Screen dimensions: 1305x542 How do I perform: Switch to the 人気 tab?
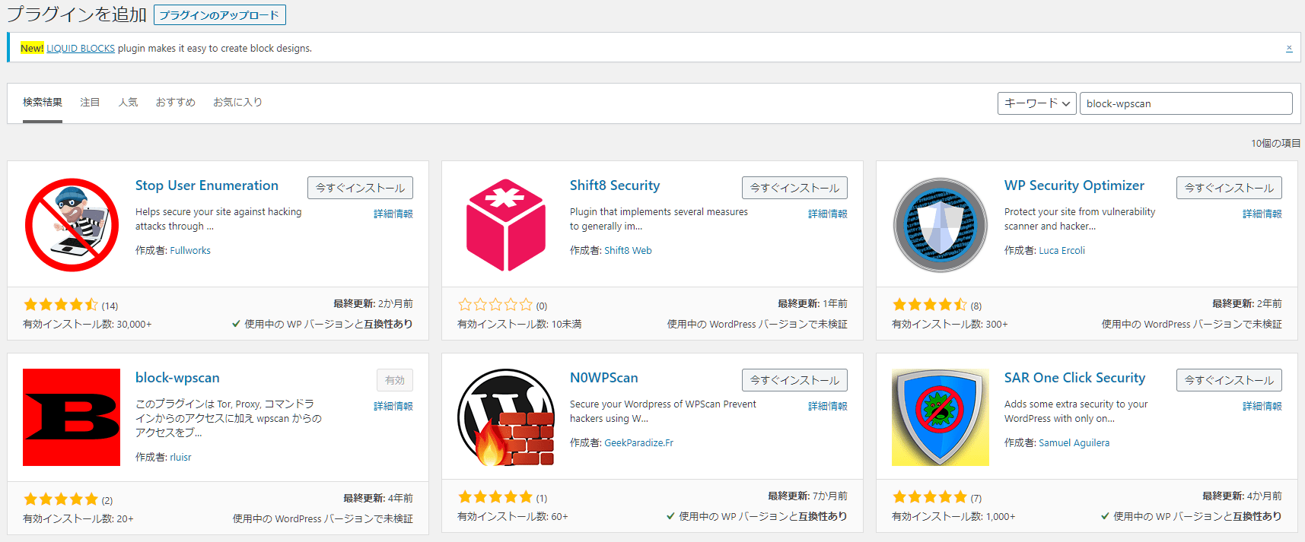(x=128, y=102)
